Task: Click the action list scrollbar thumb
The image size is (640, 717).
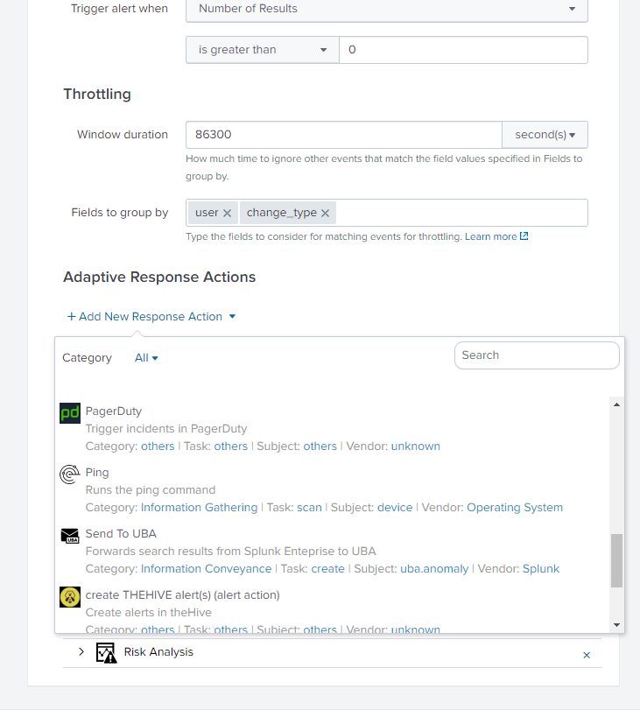Action: 616,560
